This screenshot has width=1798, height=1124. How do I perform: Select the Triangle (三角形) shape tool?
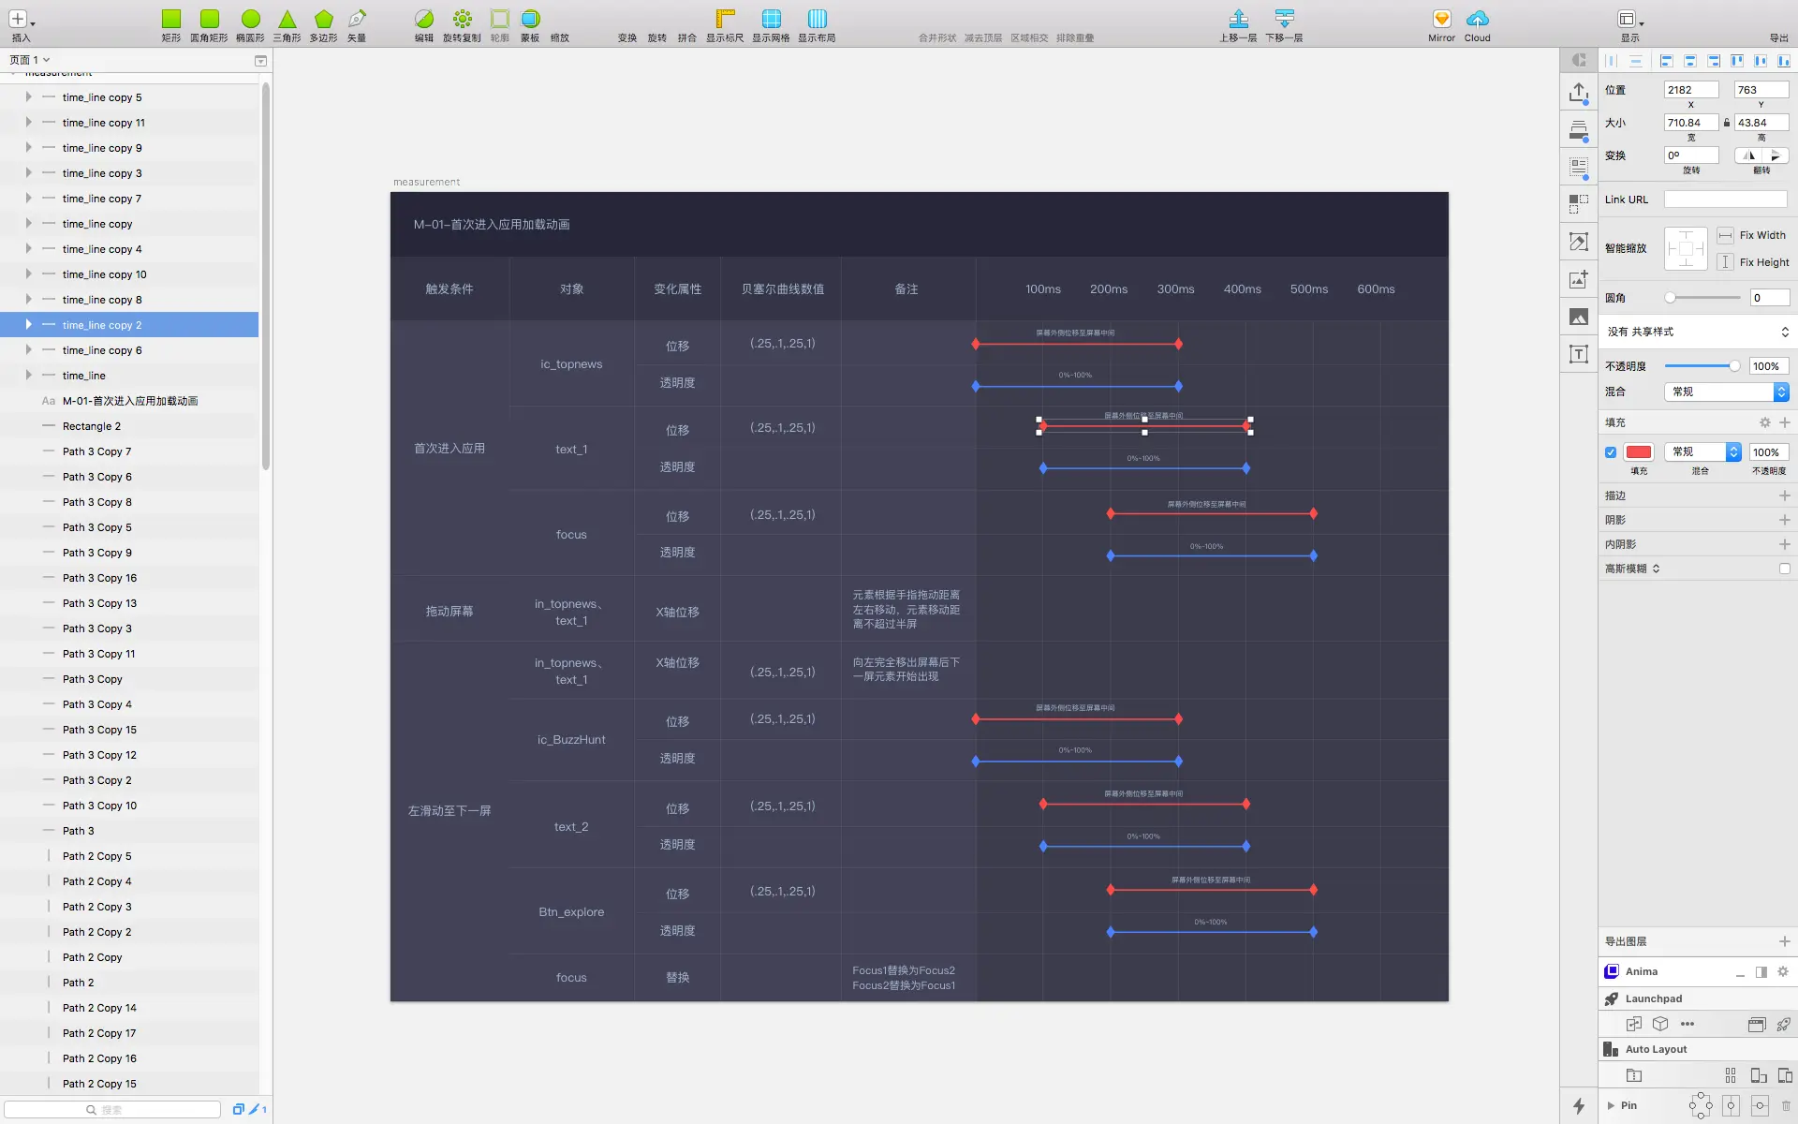(287, 20)
